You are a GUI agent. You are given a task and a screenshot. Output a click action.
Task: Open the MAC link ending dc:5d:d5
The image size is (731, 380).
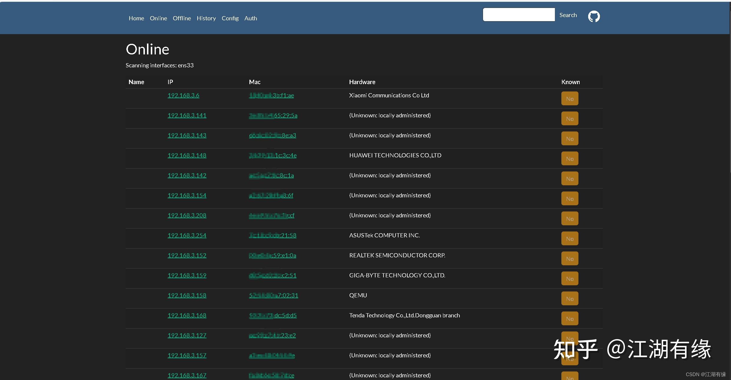click(272, 315)
